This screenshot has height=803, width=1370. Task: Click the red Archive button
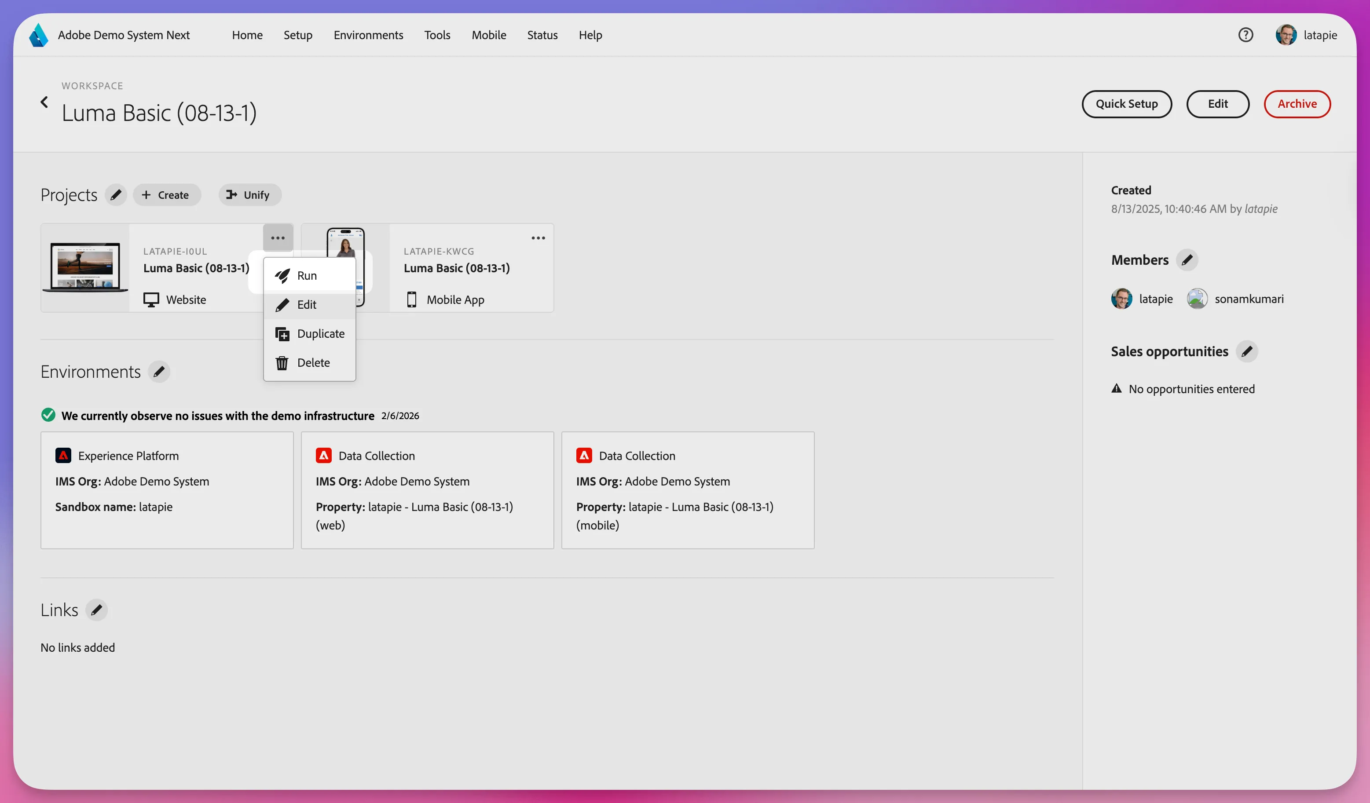(x=1297, y=104)
